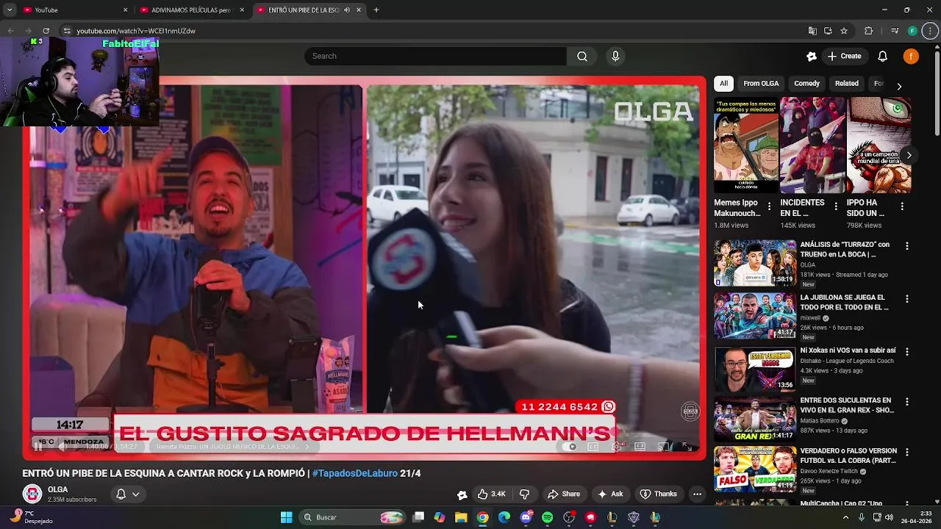Screen dimensions: 941x529
Task: Switch to the 'YouTube' browser tab
Action: coord(76,10)
